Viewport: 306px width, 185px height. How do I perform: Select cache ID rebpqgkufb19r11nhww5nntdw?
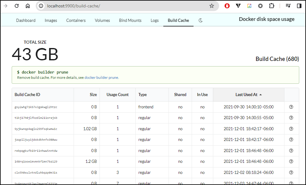(36, 151)
